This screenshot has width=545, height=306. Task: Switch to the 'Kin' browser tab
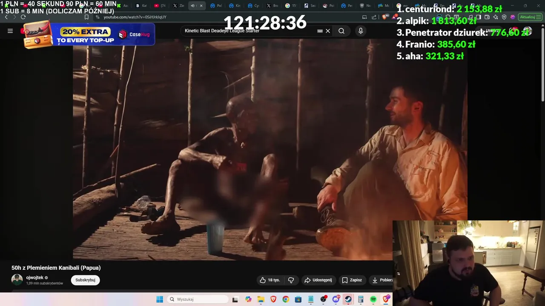(235, 6)
